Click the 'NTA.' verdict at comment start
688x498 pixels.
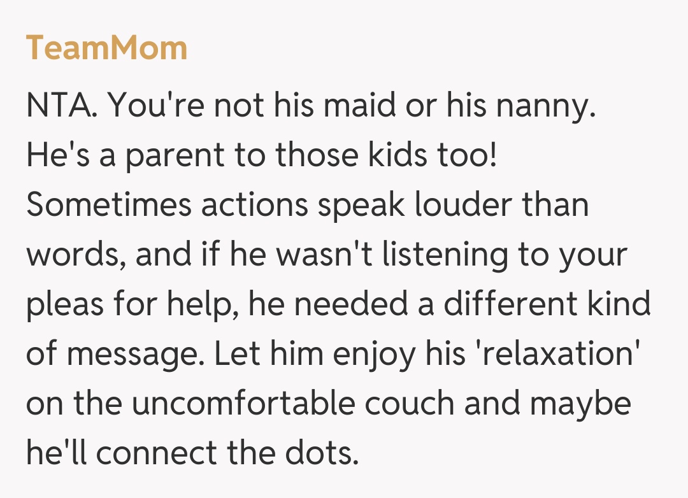[62, 106]
